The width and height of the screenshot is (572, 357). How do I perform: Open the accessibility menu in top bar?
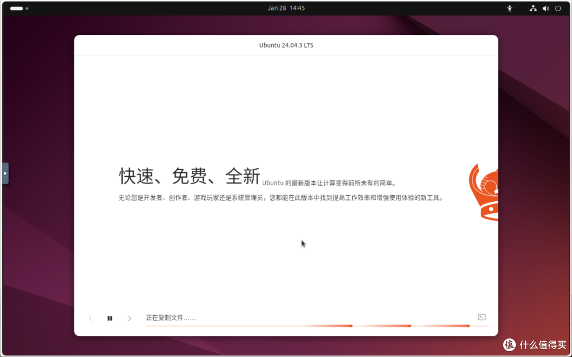[x=510, y=8]
